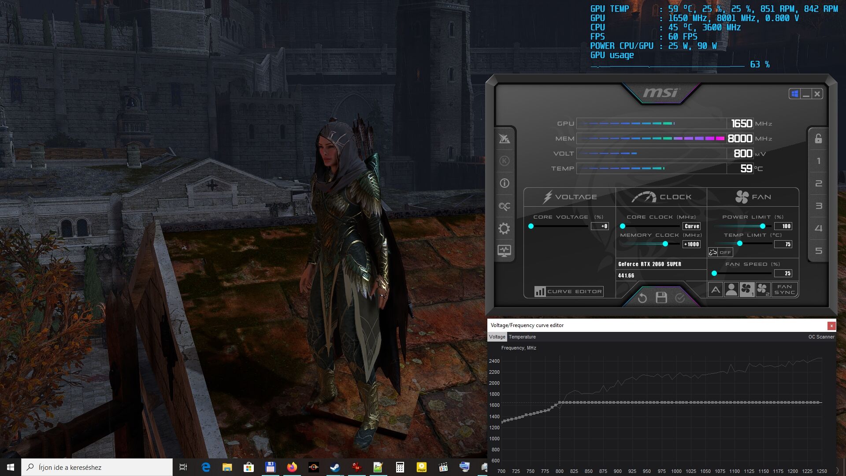Image resolution: width=846 pixels, height=476 pixels.
Task: Click the memory clock +1000 field
Action: [x=691, y=244]
